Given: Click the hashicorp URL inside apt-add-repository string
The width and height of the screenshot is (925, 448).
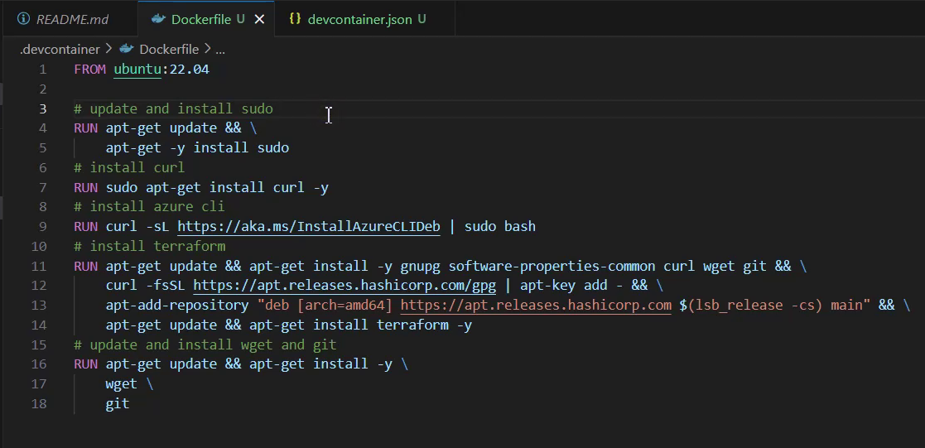Looking at the screenshot, I should click(536, 306).
